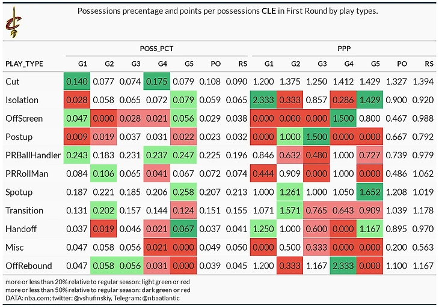Click the PPP group header
The height and width of the screenshot is (307, 439).
coord(343,46)
